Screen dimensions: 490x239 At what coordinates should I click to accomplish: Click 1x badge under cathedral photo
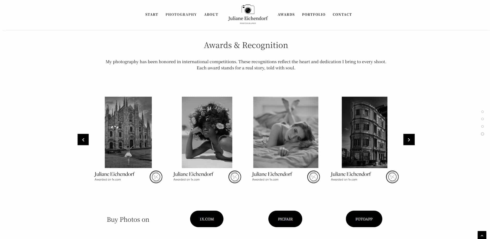click(x=156, y=177)
